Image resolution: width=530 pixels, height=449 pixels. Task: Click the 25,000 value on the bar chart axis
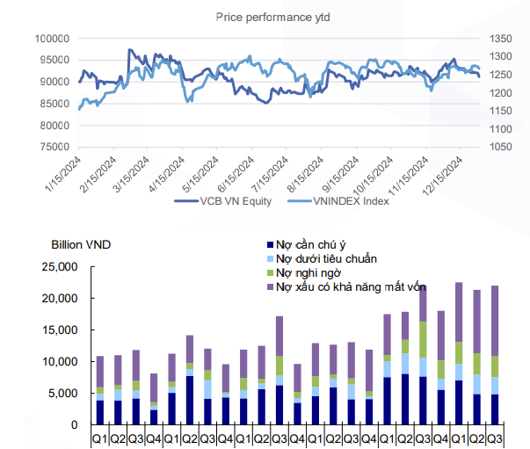click(x=60, y=267)
